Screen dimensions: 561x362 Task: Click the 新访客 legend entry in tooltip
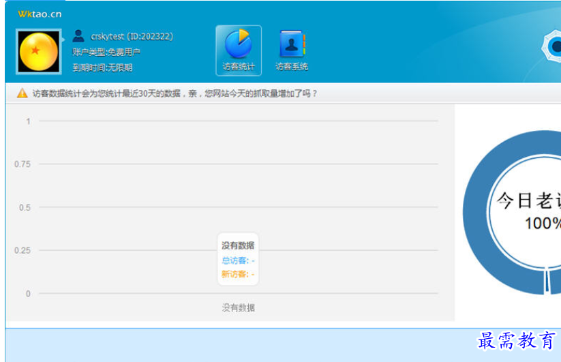(238, 274)
